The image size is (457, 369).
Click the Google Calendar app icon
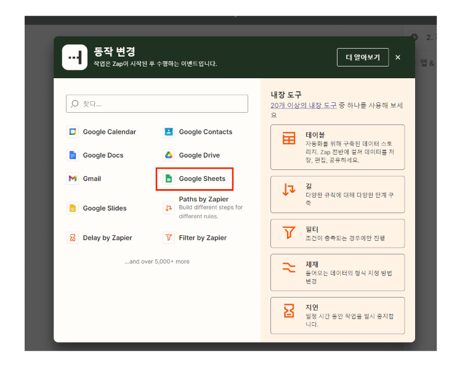(73, 132)
